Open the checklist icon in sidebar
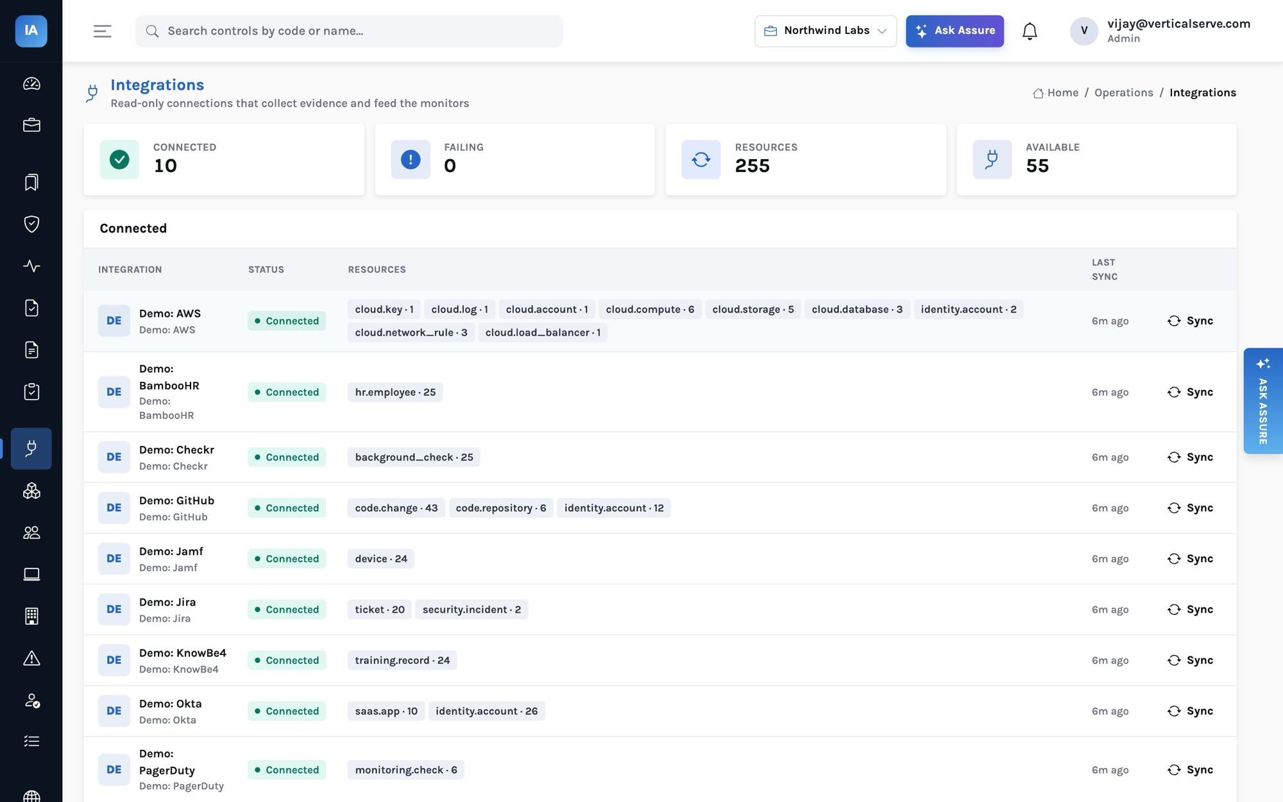The image size is (1283, 802). pyautogui.click(x=31, y=742)
